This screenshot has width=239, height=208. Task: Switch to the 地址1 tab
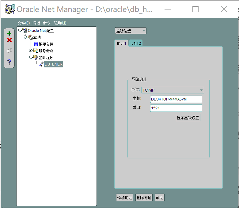click(x=121, y=43)
